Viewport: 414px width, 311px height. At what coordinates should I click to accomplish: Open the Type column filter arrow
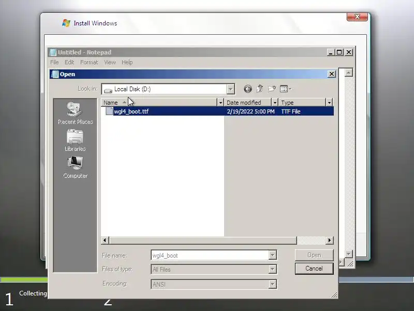pyautogui.click(x=329, y=103)
